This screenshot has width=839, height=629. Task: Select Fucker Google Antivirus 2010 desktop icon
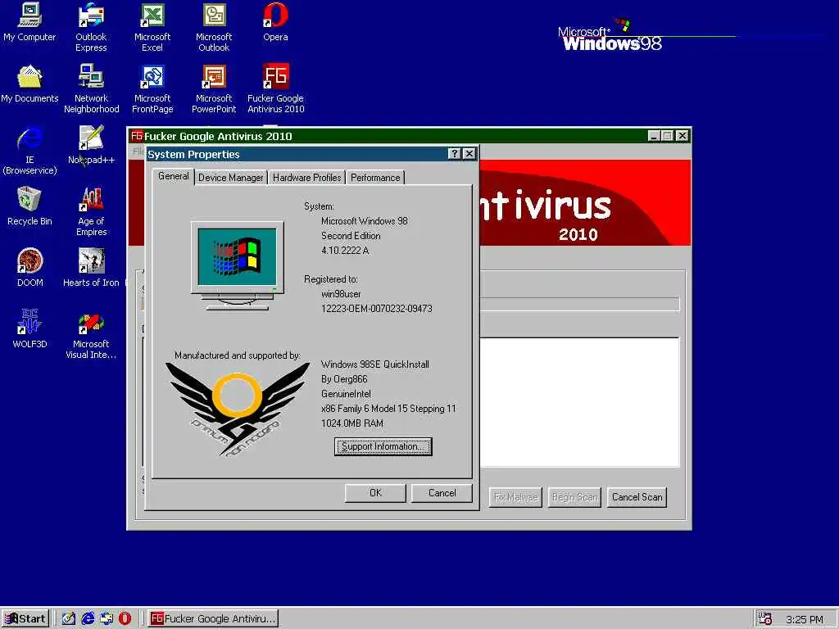[x=275, y=88]
